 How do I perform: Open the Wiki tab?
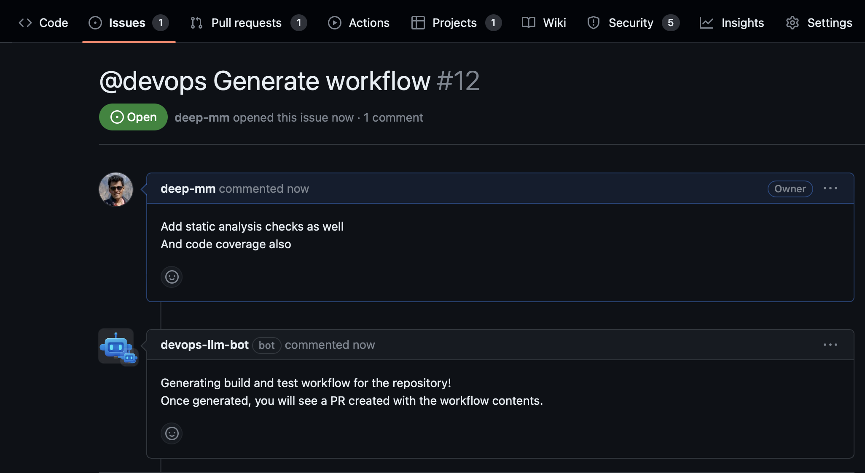point(544,23)
